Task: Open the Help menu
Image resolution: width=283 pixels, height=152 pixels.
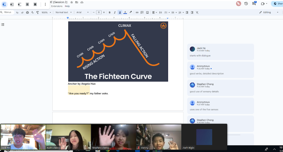Action: pyautogui.click(x=67, y=6)
